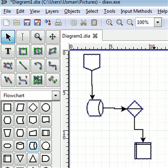The height and width of the screenshot is (168, 168).
Task: Select the Bezierline tool
Action: tap(23, 80)
